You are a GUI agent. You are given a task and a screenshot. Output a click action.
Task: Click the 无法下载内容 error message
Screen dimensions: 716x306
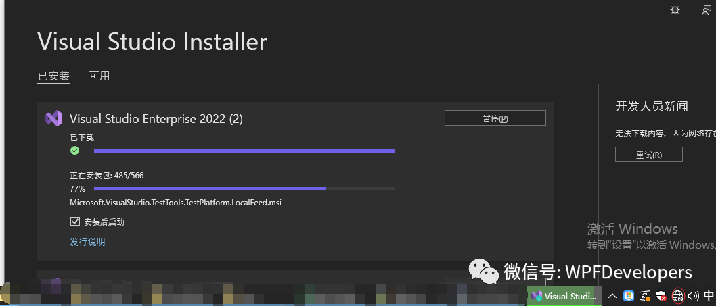pyautogui.click(x=665, y=134)
